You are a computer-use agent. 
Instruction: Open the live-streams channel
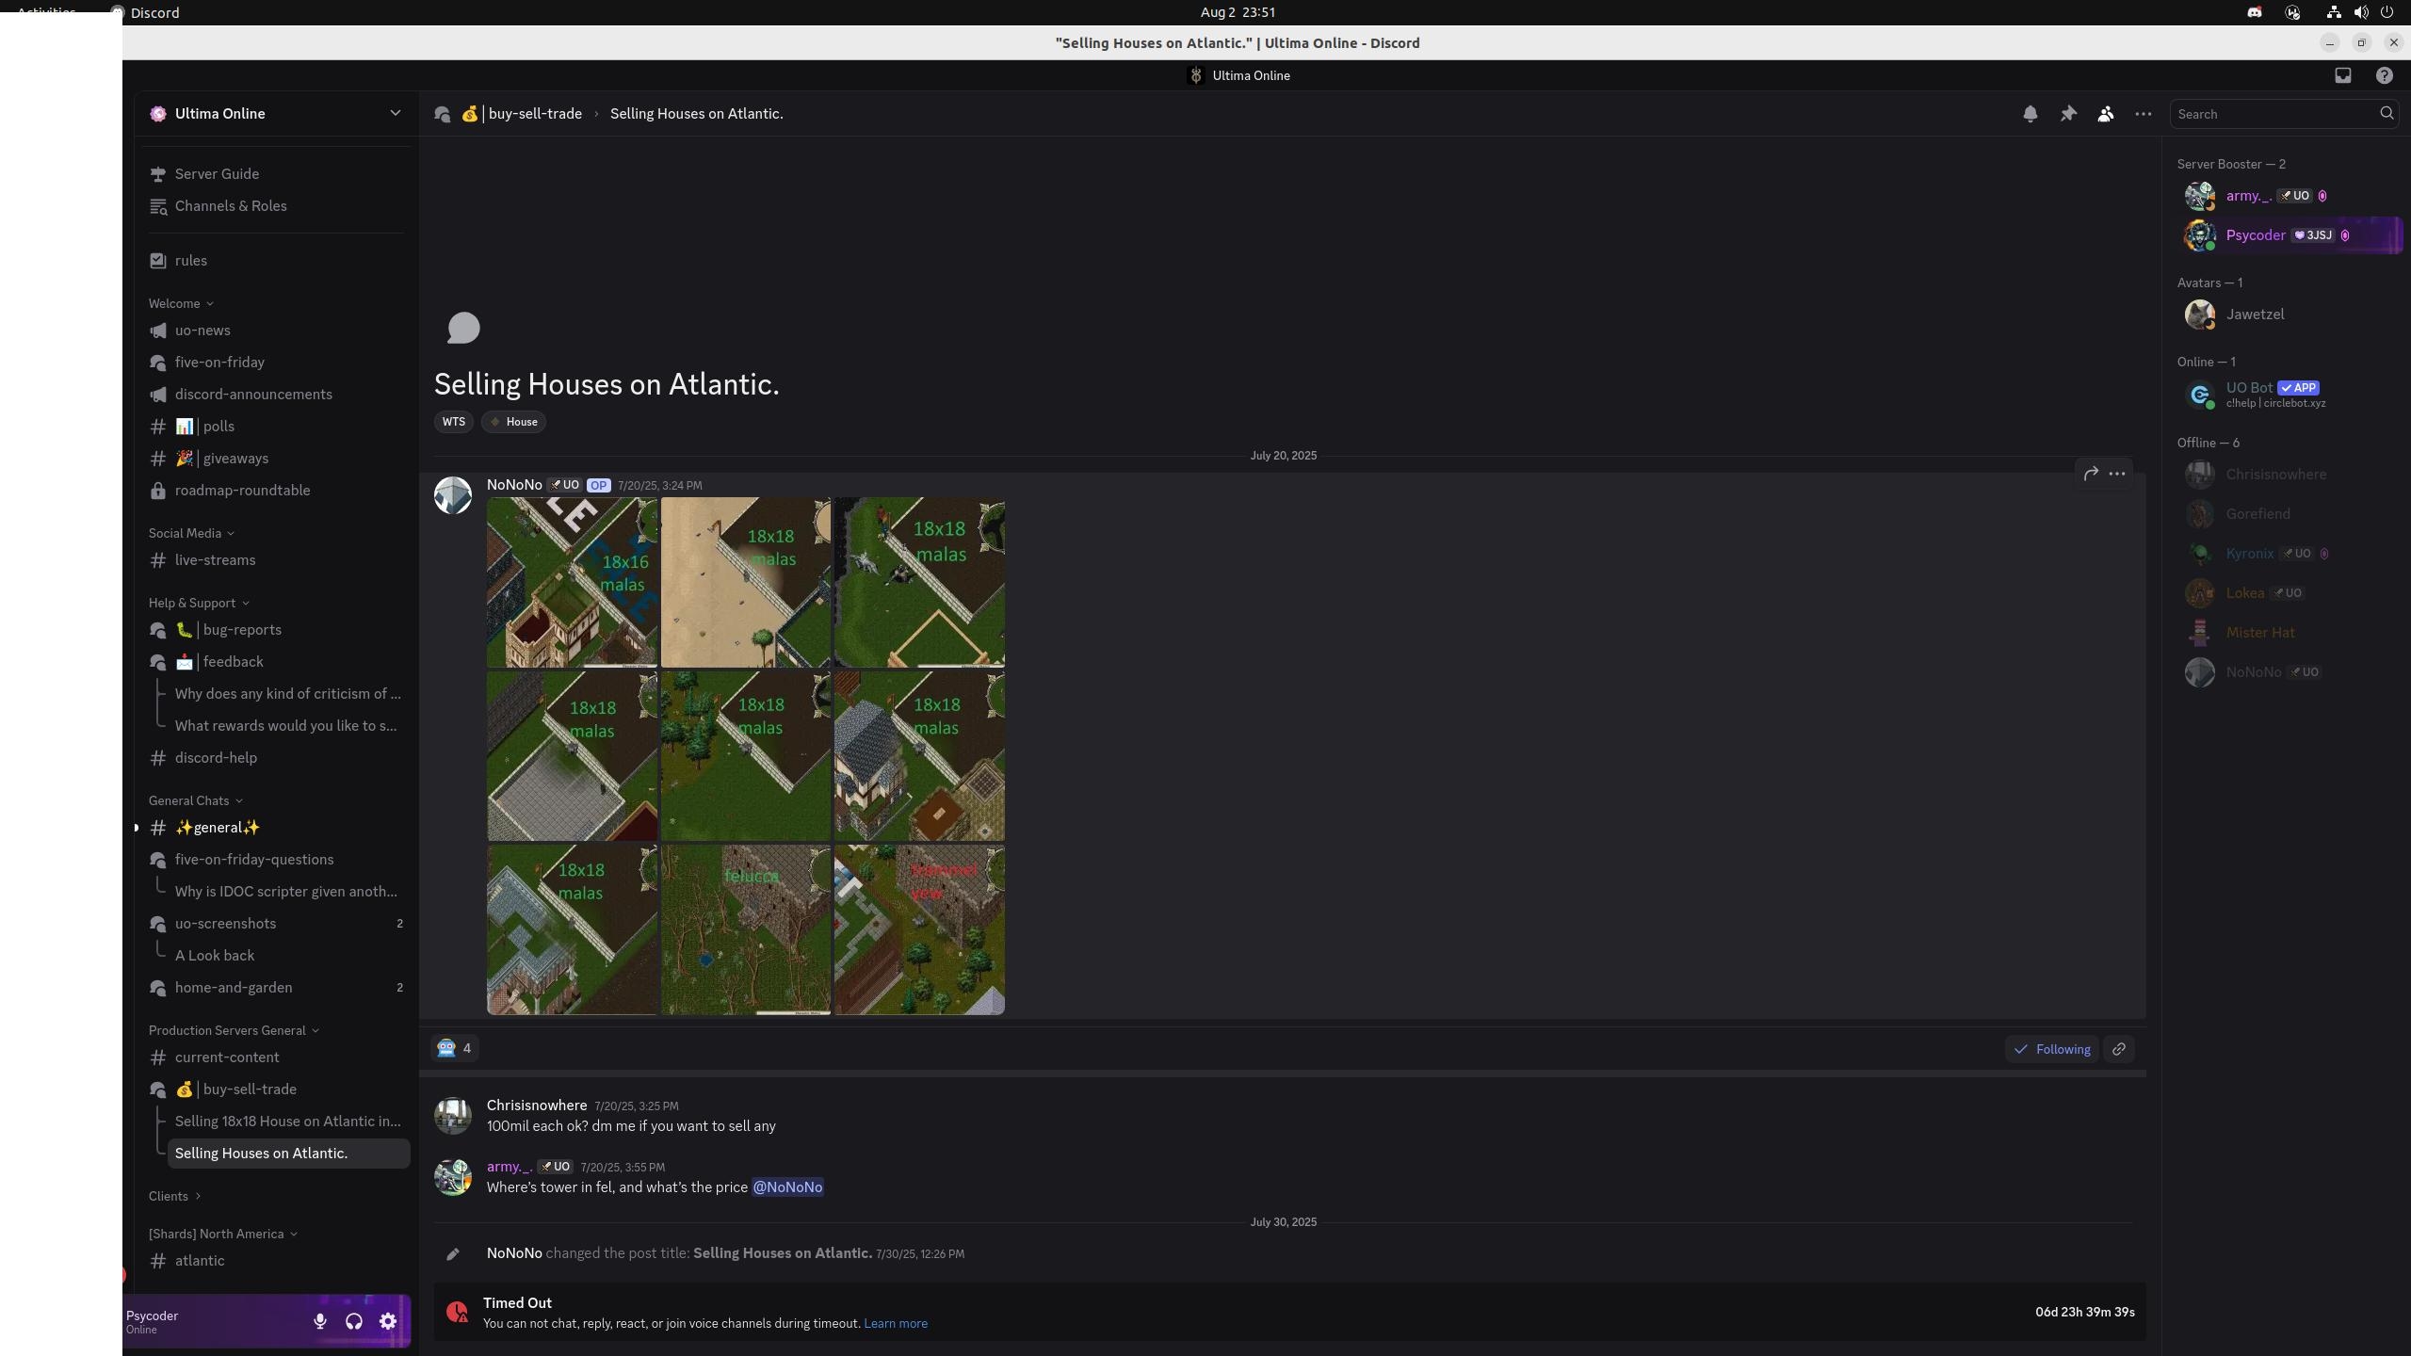[275, 560]
